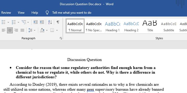
Task: Open the Review ribbon tab
Action: (6, 13)
